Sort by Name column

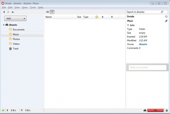(58, 17)
